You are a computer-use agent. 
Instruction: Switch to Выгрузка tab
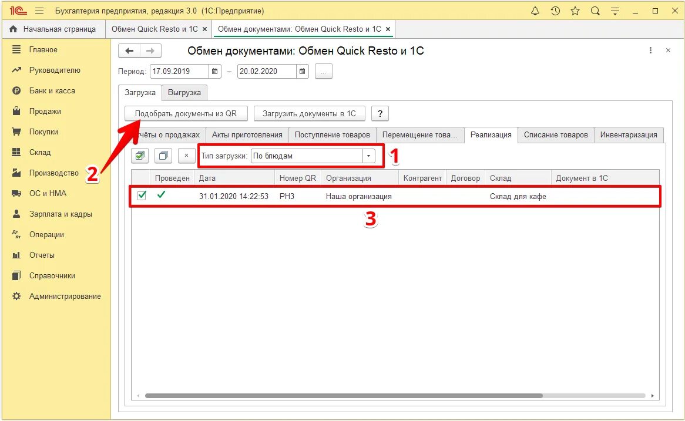coord(184,93)
